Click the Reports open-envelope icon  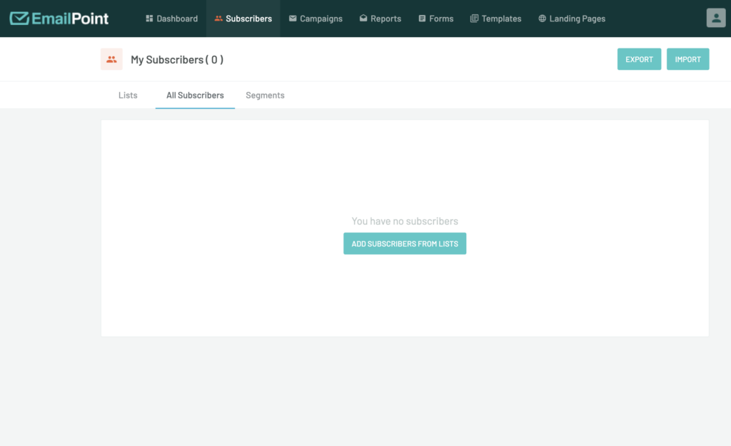(x=363, y=19)
